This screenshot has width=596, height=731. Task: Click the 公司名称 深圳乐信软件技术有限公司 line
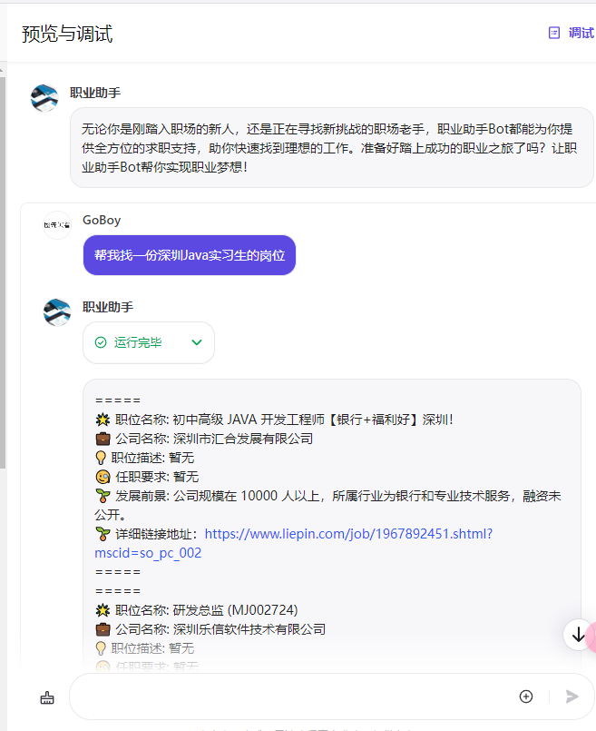[210, 629]
